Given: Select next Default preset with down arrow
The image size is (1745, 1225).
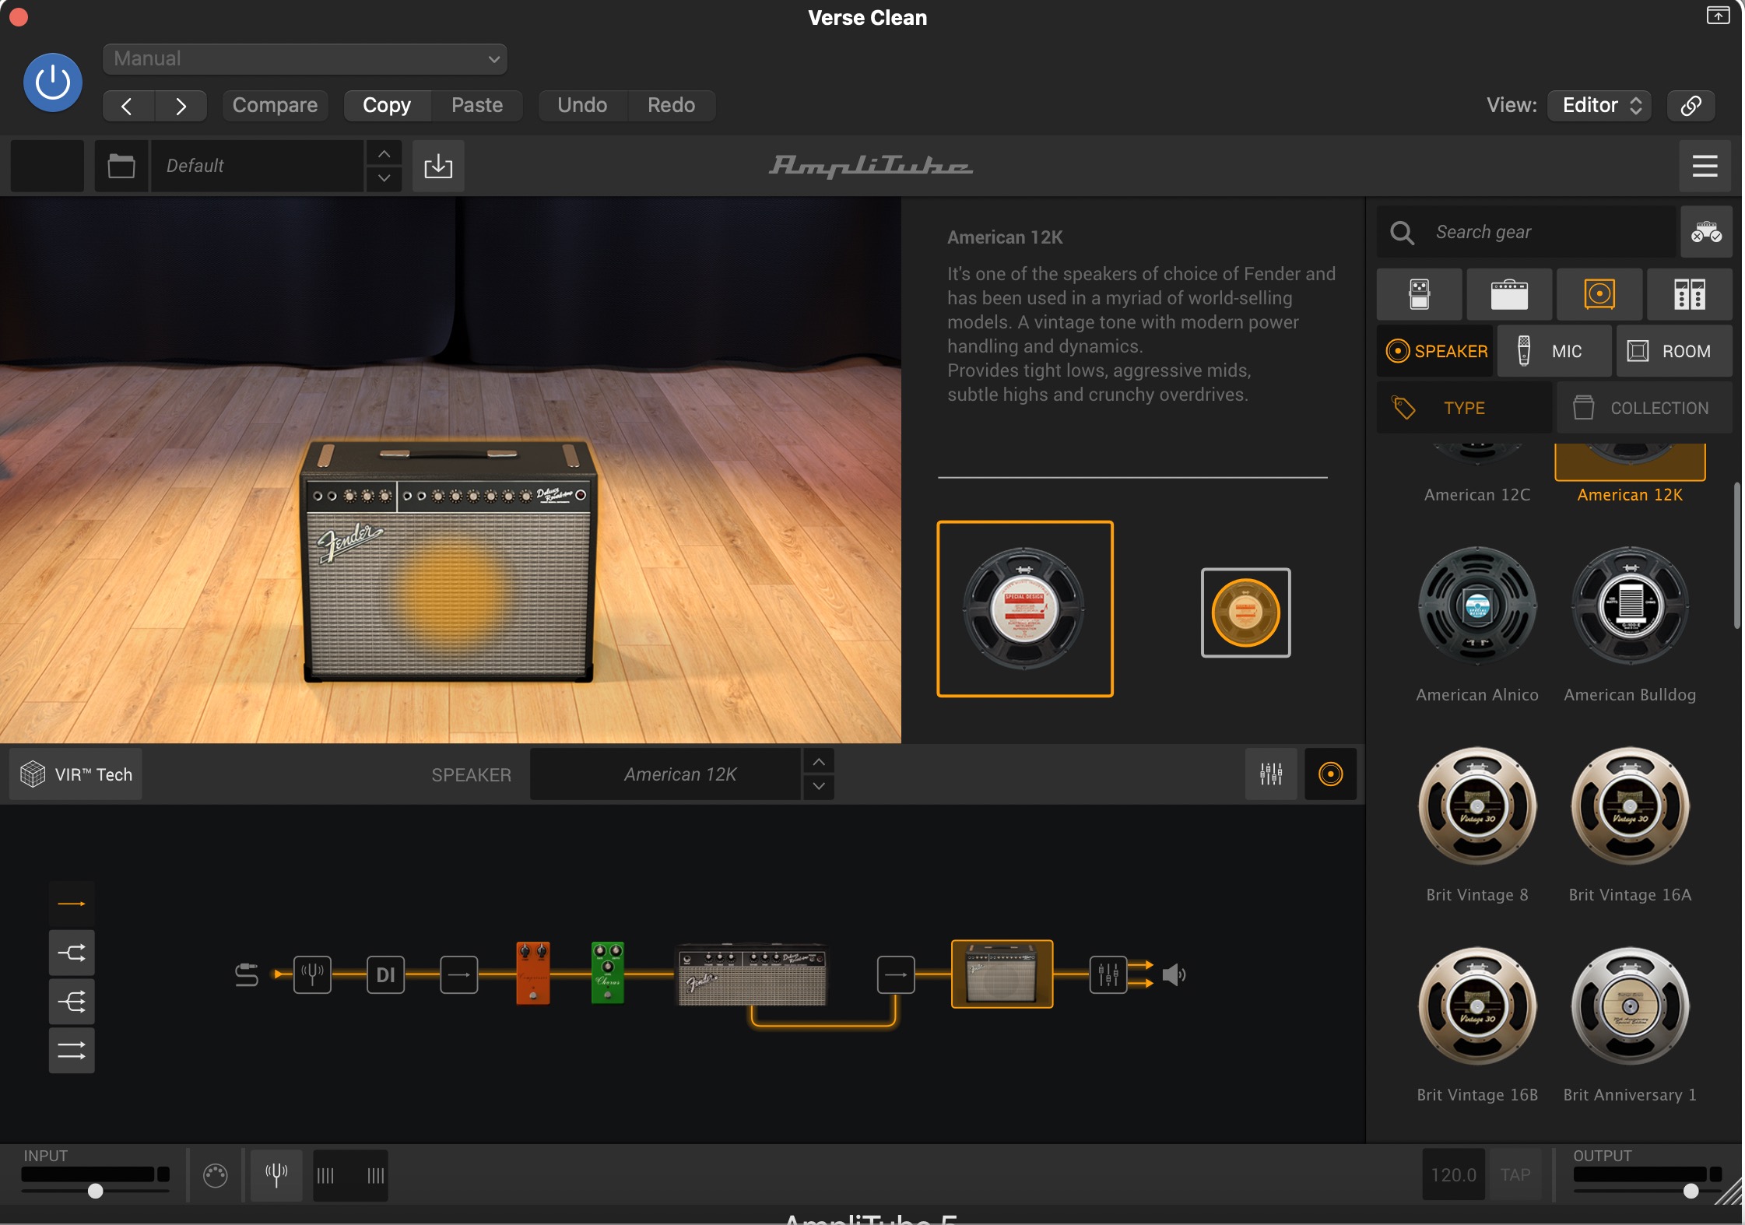Looking at the screenshot, I should coord(384,178).
